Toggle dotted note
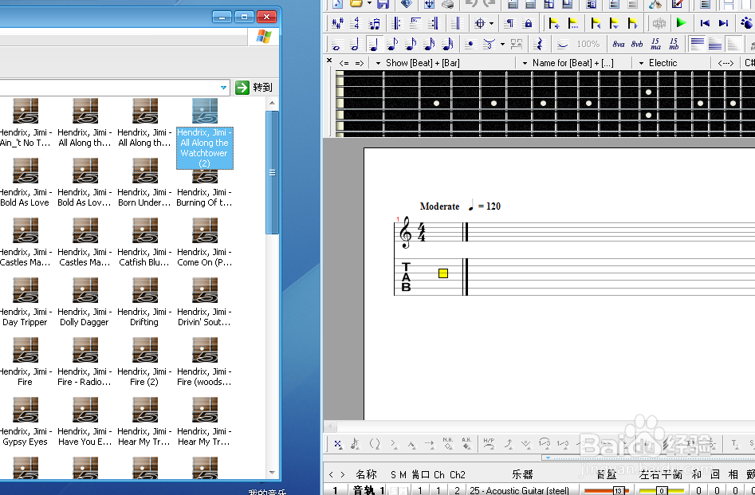Viewport: 755px width, 495px height. click(470, 45)
